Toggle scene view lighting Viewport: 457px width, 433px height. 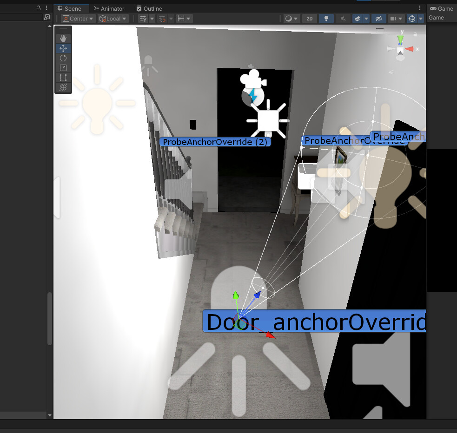coord(326,19)
